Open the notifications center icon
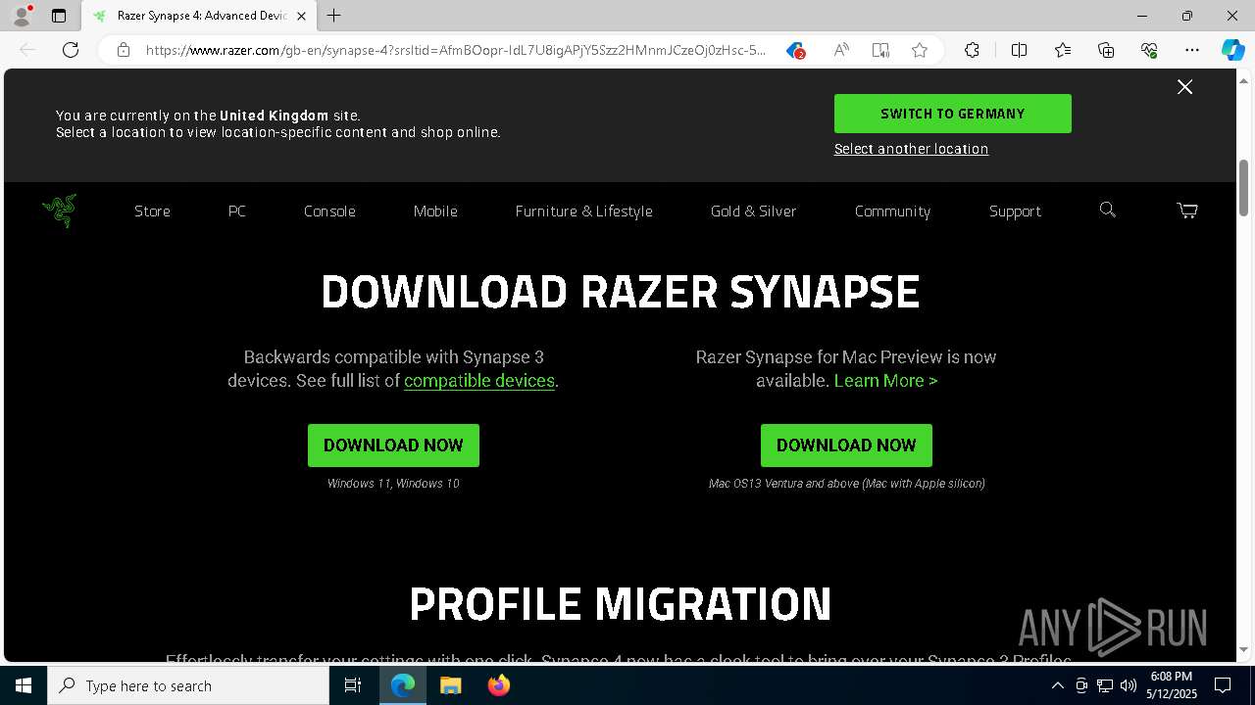The width and height of the screenshot is (1255, 705). [1223, 685]
